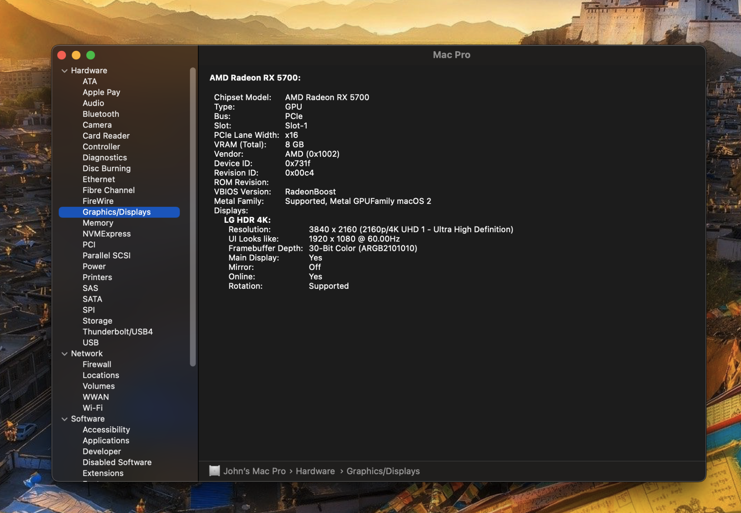Screen dimensions: 741x513
Task: Click the yellow minimize window button
Action: 76,55
